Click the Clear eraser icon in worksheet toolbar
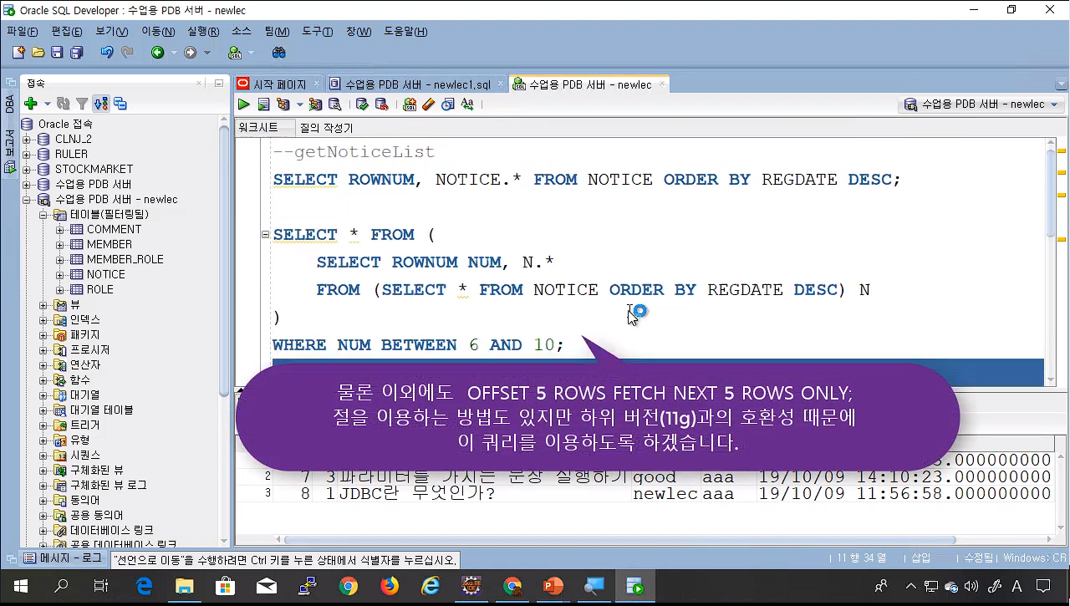 point(429,104)
